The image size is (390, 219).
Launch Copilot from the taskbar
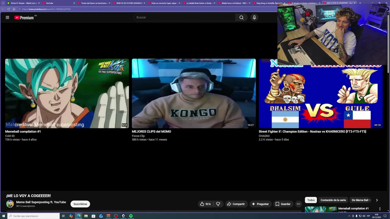coord(71,216)
